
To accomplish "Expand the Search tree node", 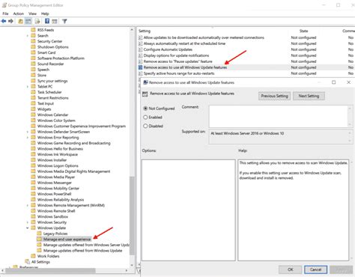I will pos(28,36).
